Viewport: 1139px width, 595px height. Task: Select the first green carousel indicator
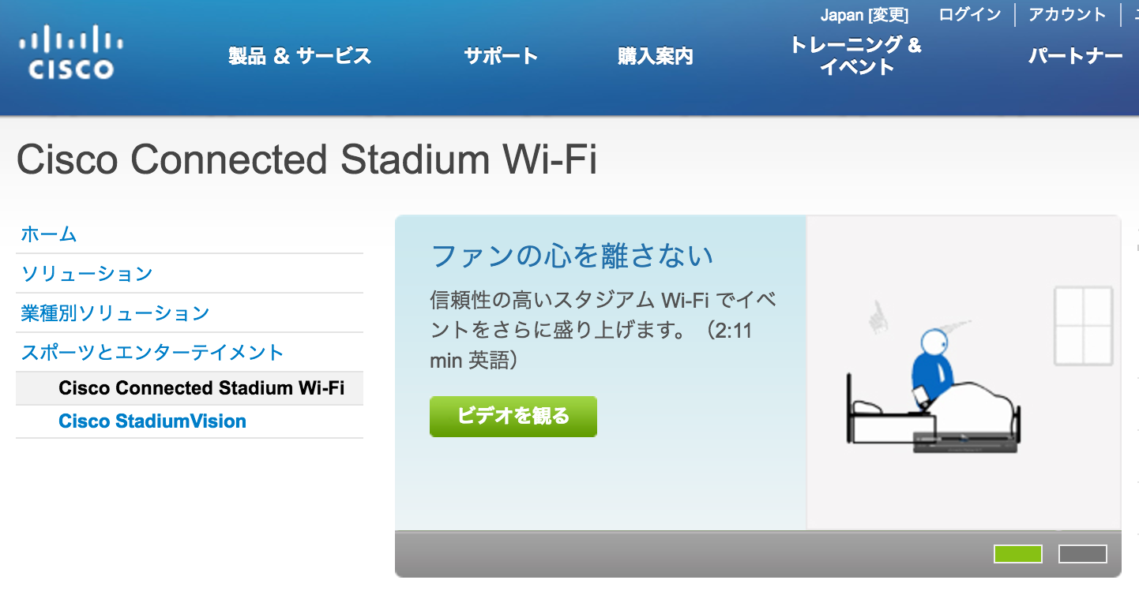tap(1019, 555)
